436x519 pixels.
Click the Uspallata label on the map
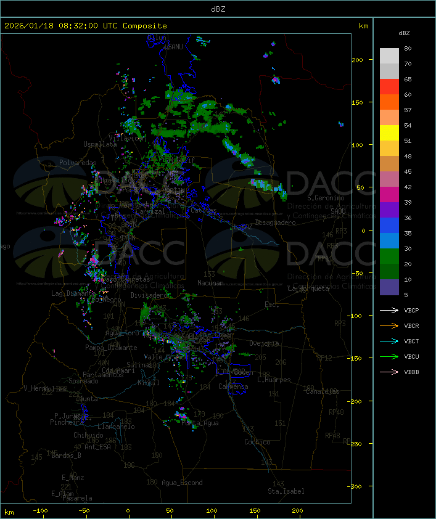[100, 144]
